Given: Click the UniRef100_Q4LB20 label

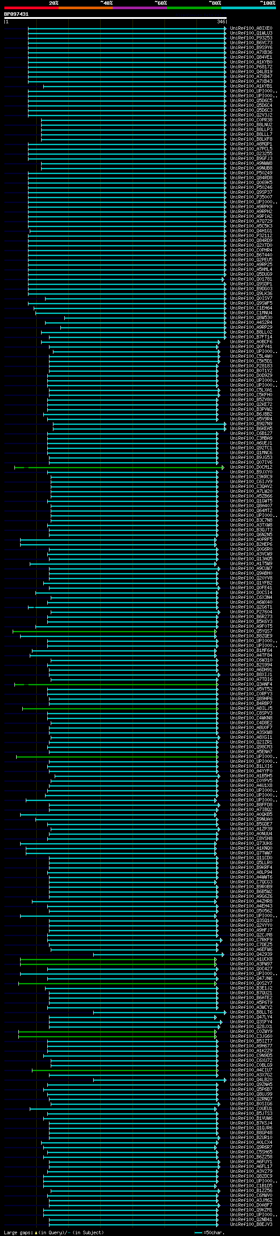Looking at the screenshot, I should [251, 1079].
